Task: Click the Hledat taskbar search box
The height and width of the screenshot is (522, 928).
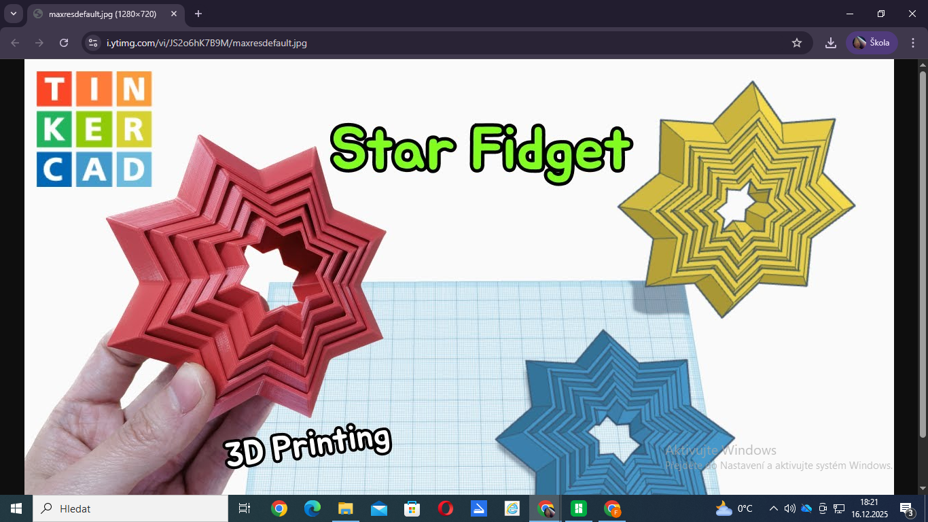Action: point(130,508)
